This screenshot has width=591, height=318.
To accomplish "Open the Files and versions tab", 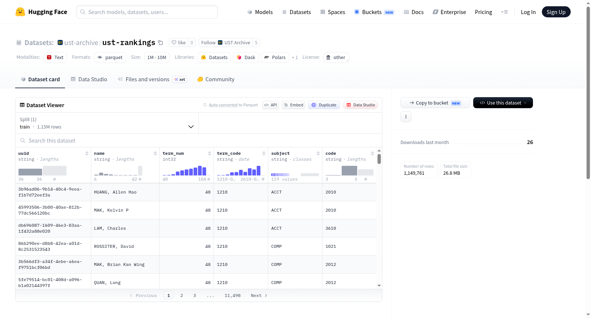I will coord(152,79).
